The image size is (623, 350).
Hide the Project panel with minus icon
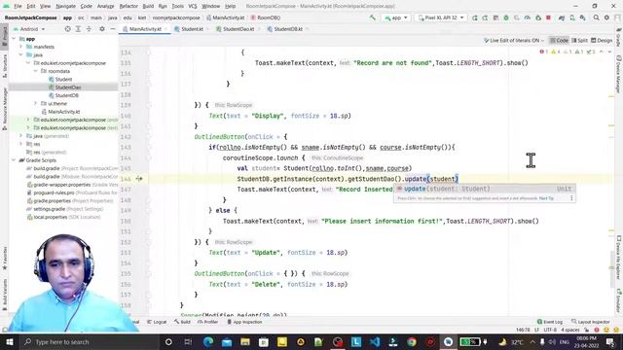coord(113,29)
